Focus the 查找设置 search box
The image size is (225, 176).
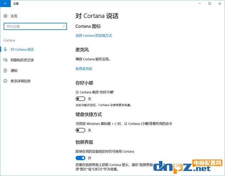35,26
